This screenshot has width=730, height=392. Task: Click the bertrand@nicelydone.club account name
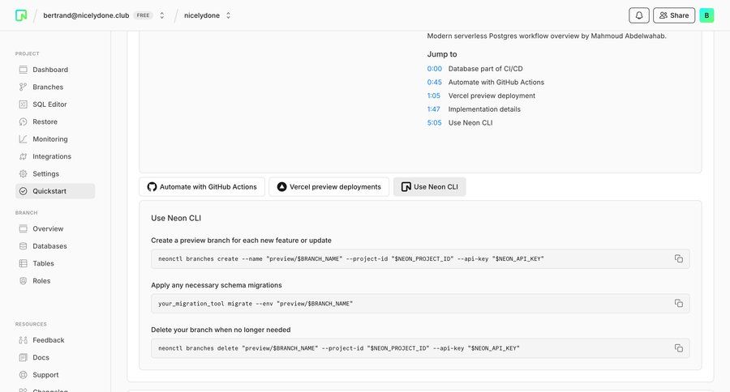coord(86,15)
